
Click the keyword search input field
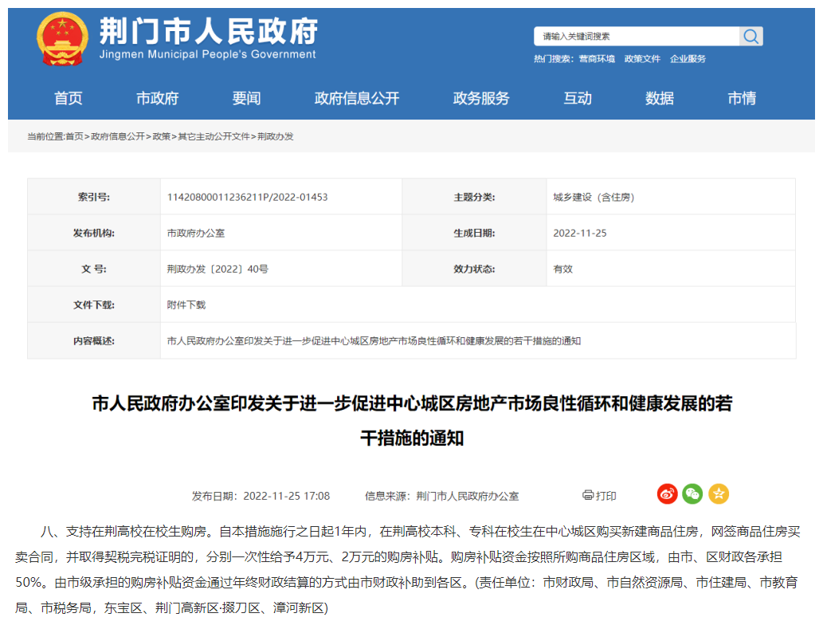coord(637,37)
